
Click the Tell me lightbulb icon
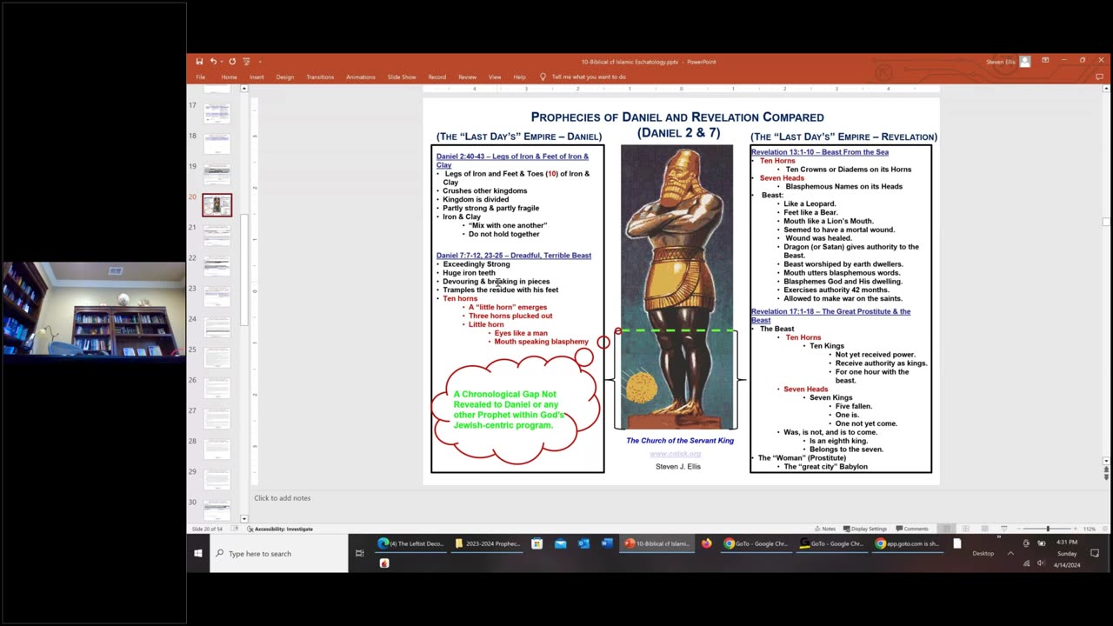543,77
